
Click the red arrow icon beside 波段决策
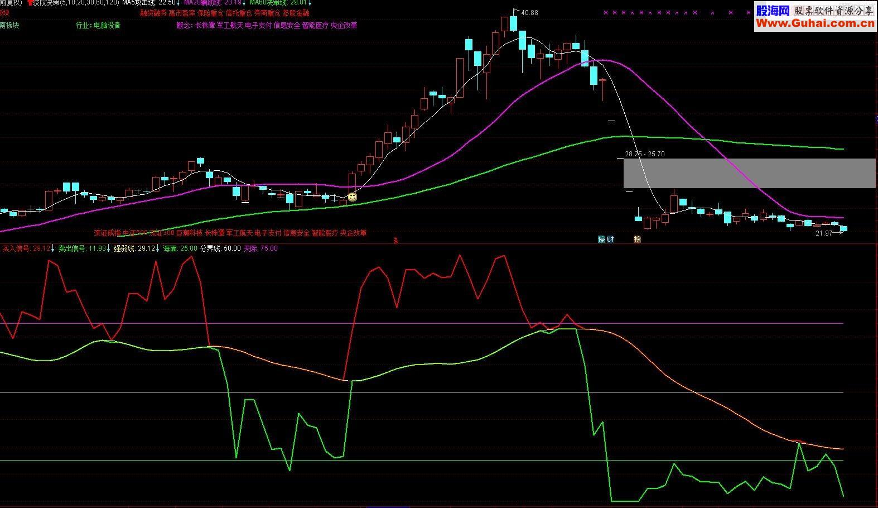point(30,3)
